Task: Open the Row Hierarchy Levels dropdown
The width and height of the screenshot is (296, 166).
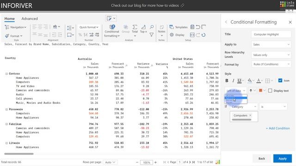Action: tap(271, 55)
